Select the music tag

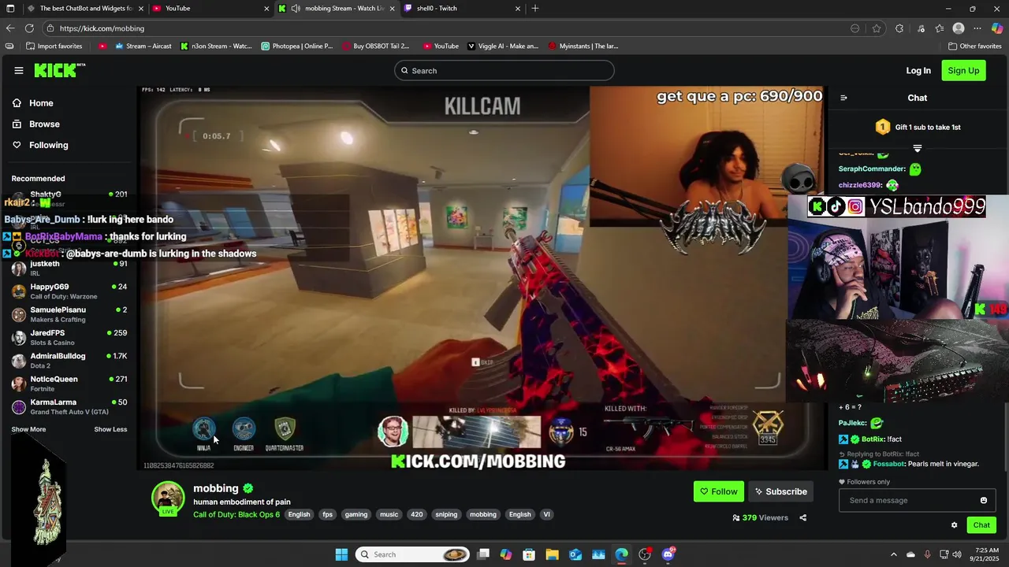389,514
